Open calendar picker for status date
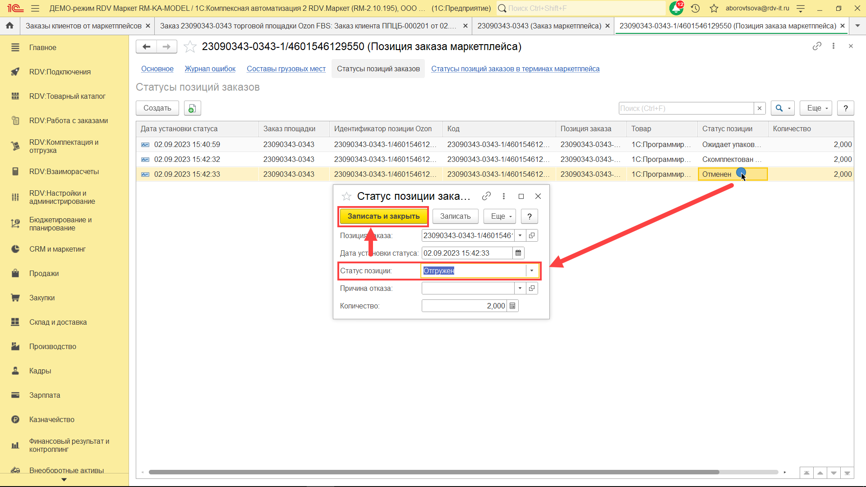The image size is (866, 487). [518, 253]
